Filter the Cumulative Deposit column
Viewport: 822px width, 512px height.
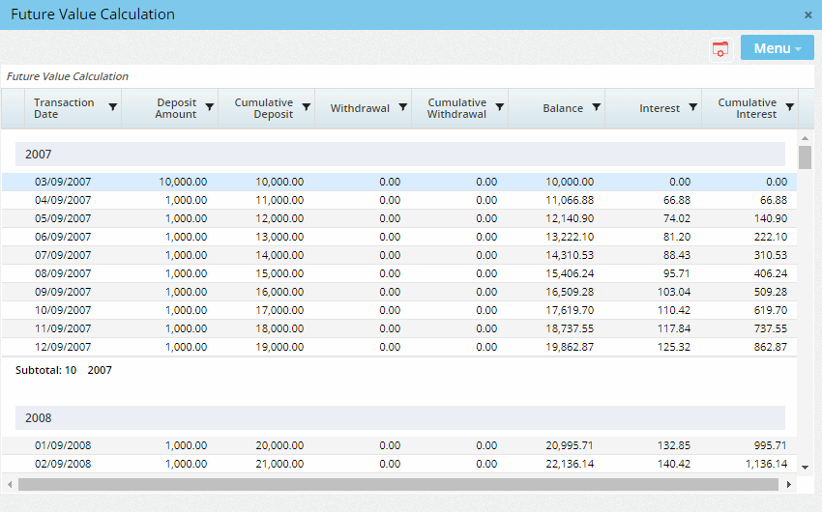pos(307,108)
